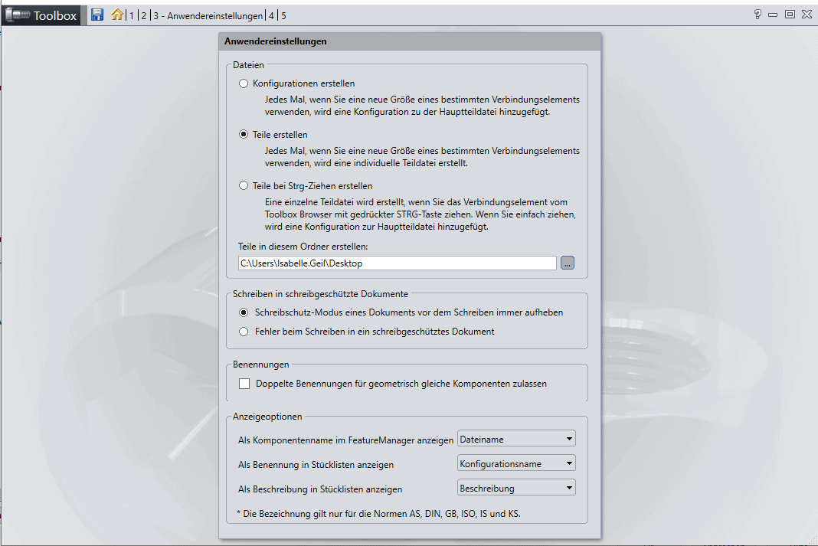Select the Konfigurationen erstellen radio button
Viewport: 818px width, 546px height.
[x=243, y=83]
